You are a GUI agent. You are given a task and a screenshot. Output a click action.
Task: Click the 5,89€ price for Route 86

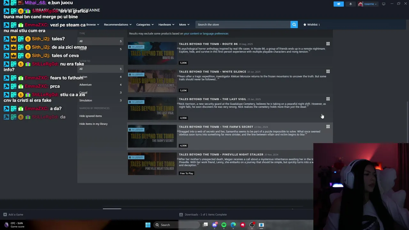(x=183, y=63)
